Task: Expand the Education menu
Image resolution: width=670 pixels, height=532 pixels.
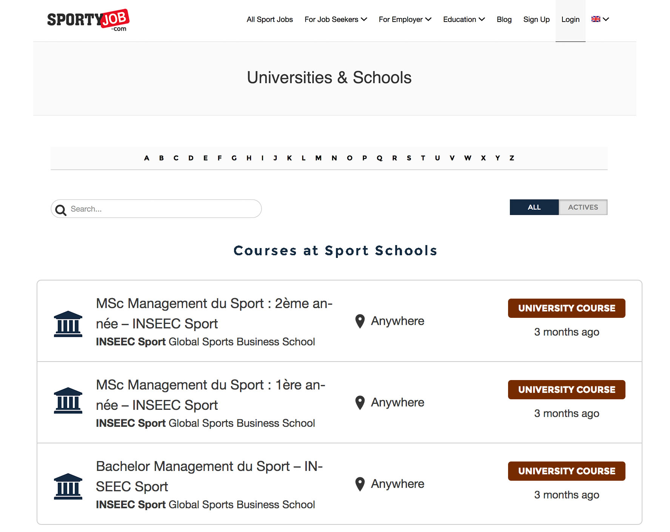Action: [464, 19]
